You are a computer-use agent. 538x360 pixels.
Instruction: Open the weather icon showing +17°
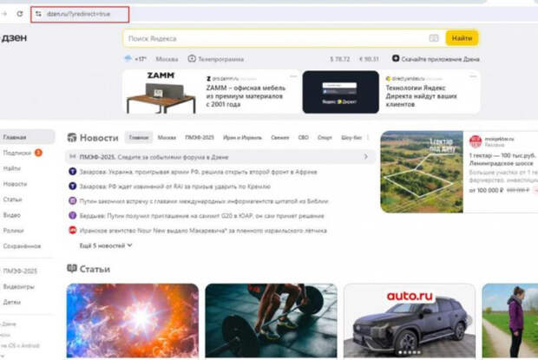134,59
